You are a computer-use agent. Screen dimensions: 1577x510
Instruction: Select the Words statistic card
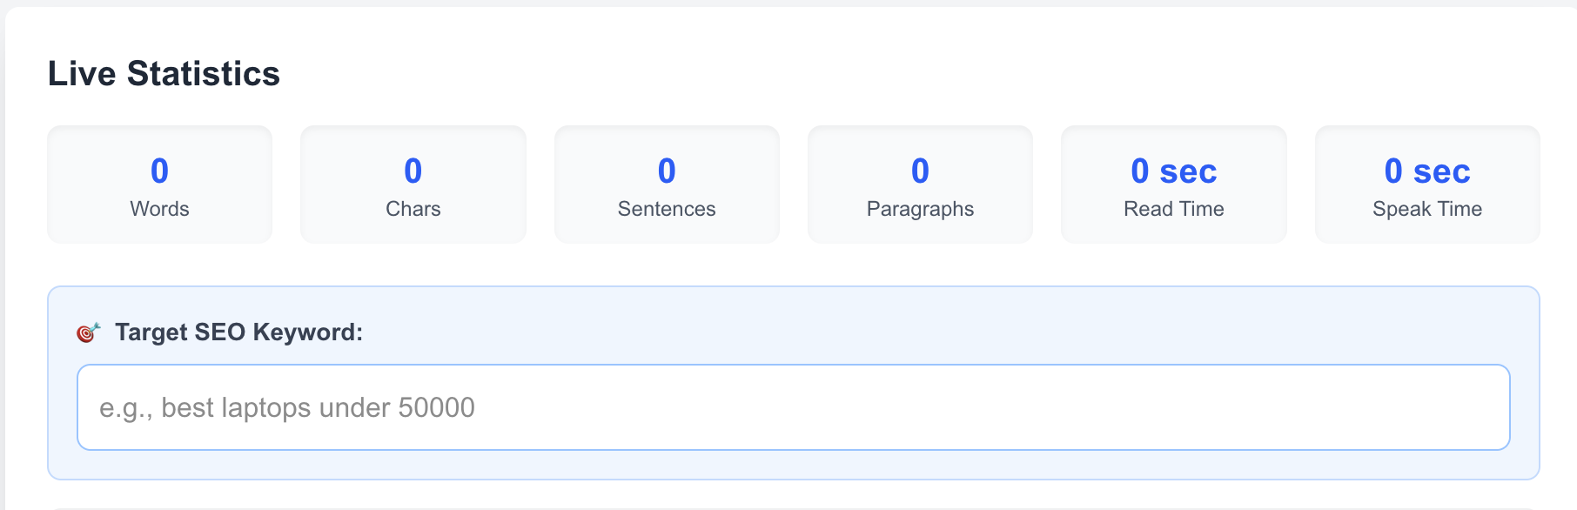[x=159, y=184]
